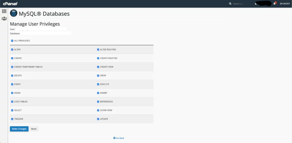292x143 pixels.
Task: Click the CREATE TEMPORARY TABLES label
Action: click(x=28, y=67)
